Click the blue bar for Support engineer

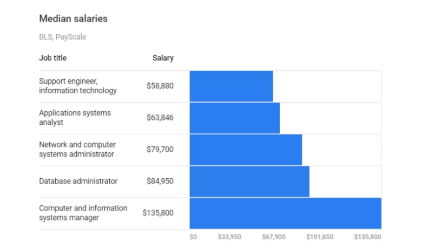point(231,86)
